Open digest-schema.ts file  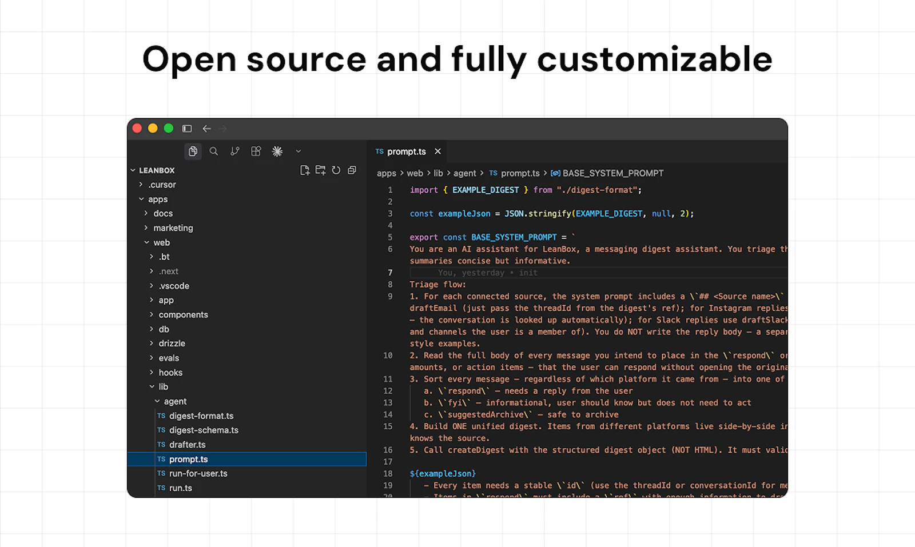(x=204, y=430)
